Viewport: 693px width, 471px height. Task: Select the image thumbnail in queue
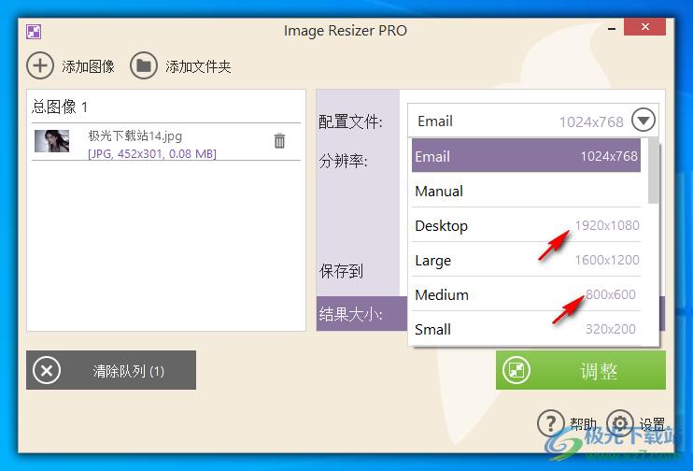pos(52,141)
